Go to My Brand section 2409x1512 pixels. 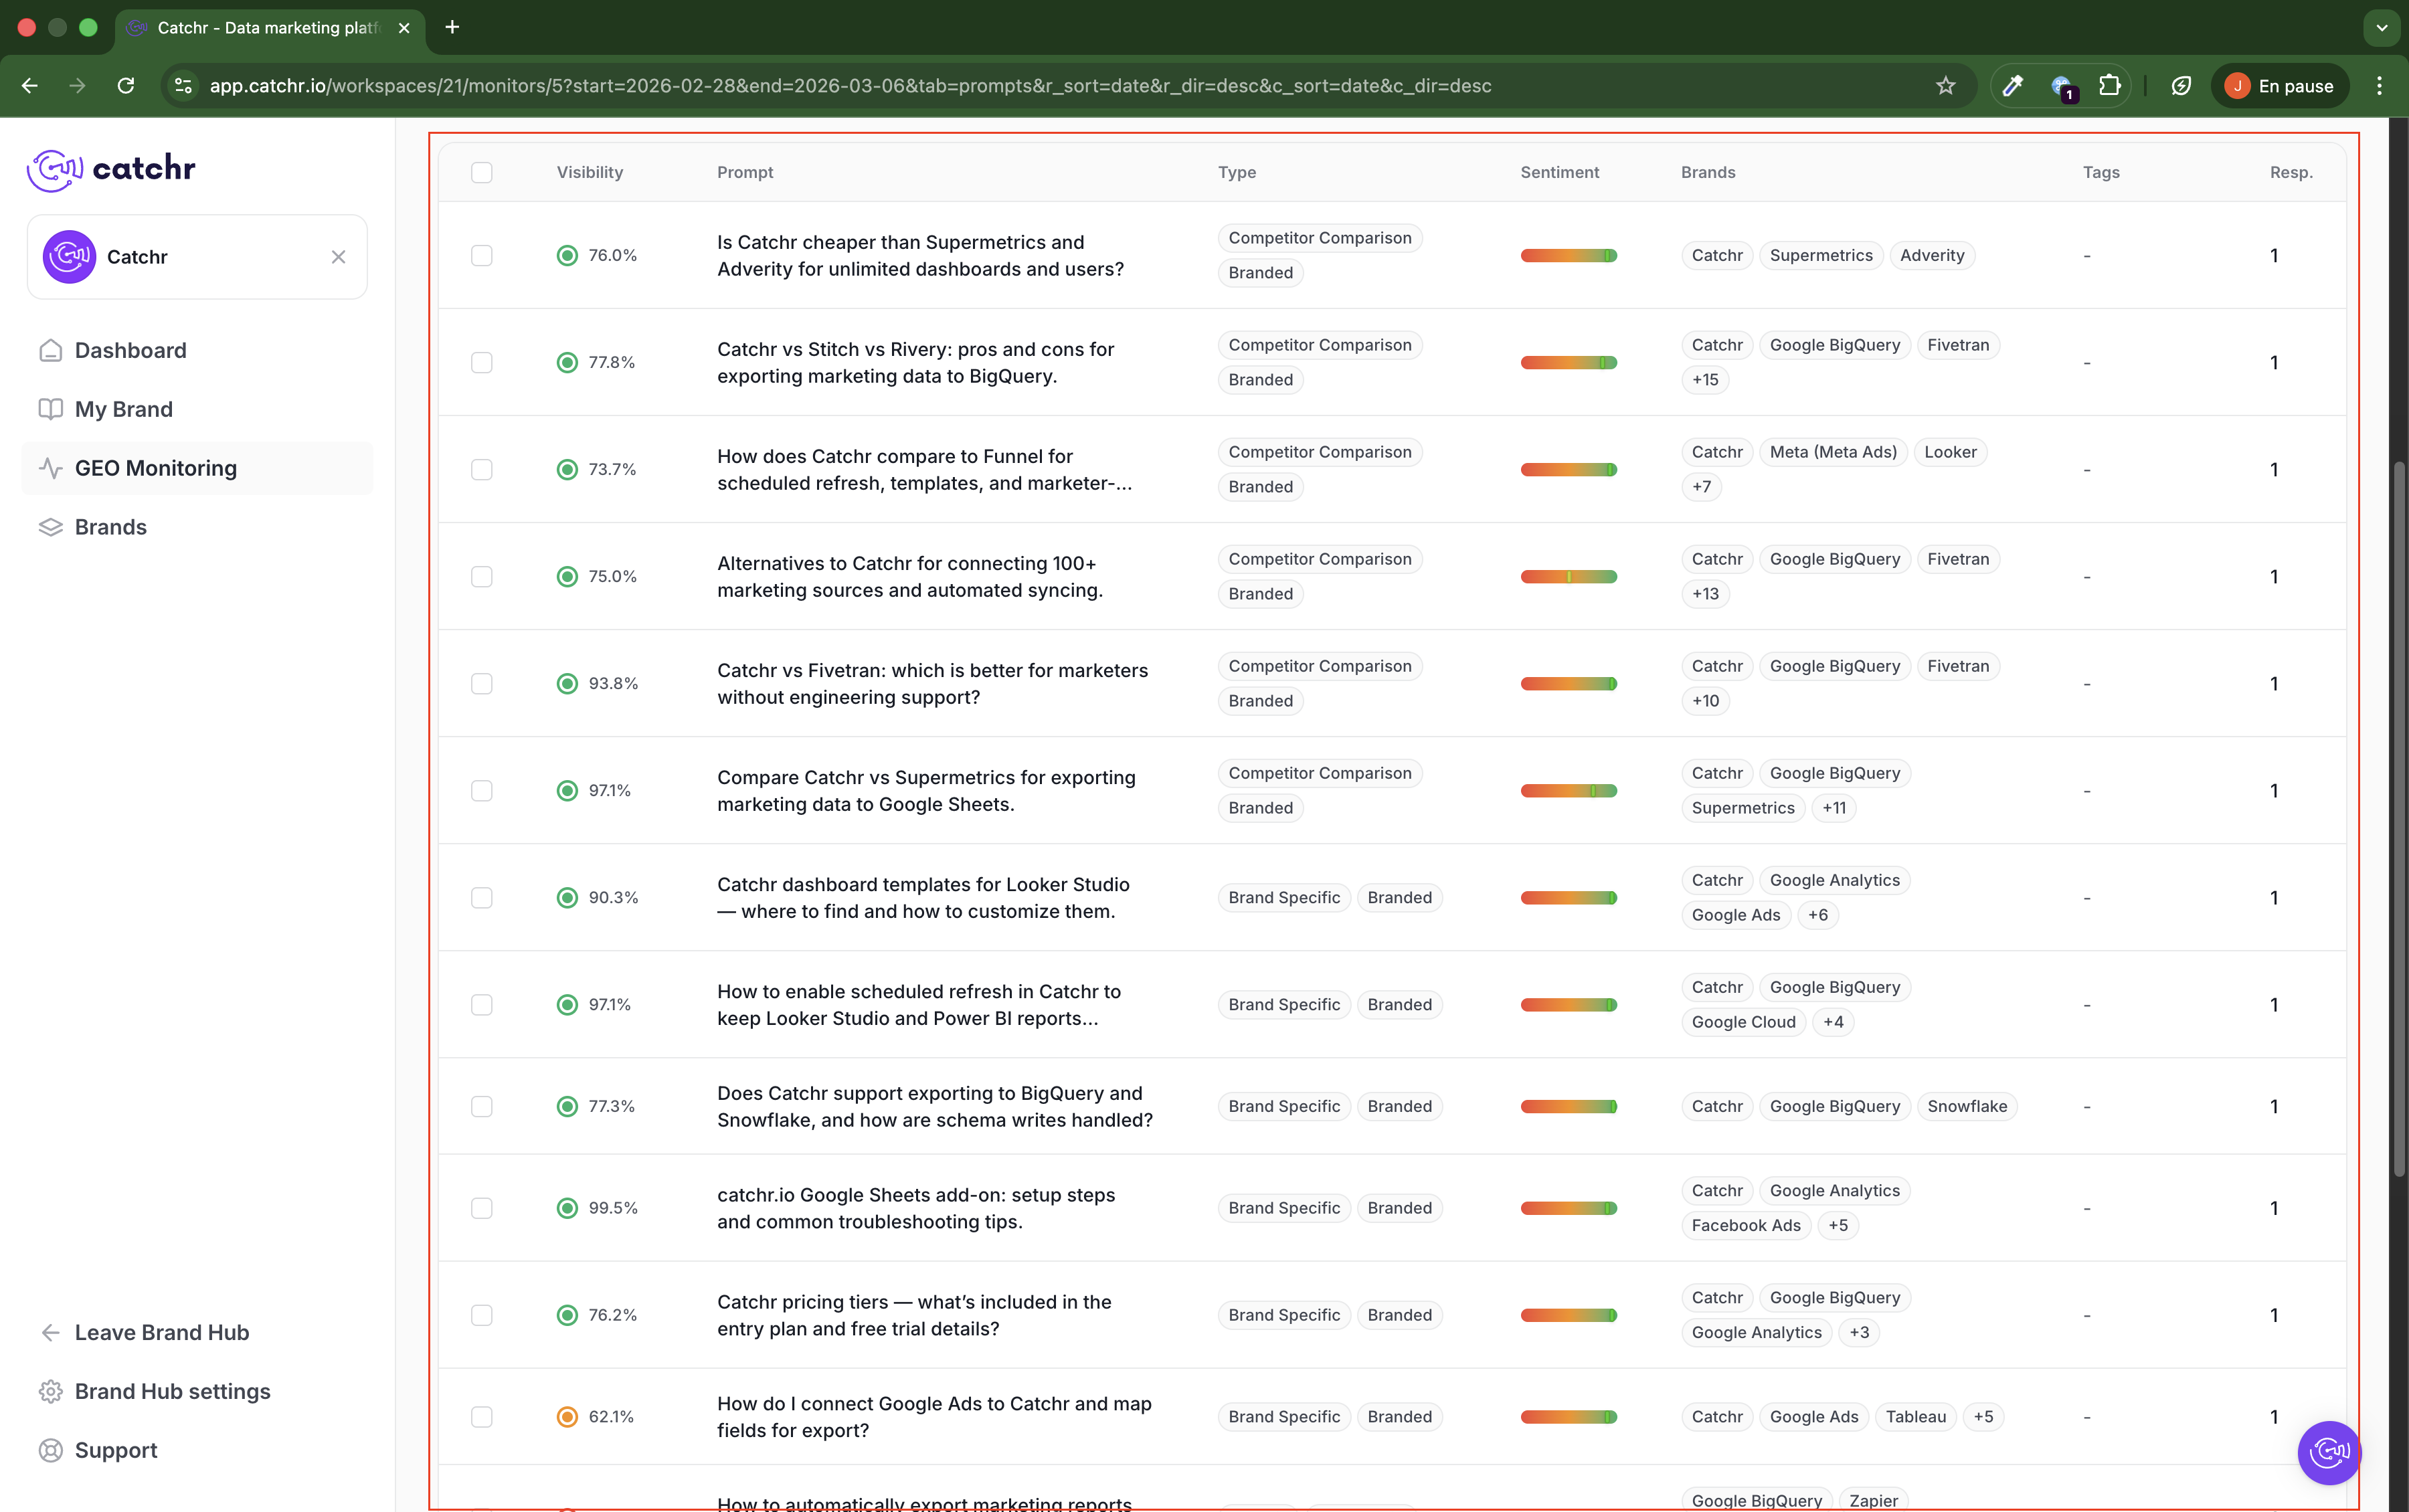point(124,409)
